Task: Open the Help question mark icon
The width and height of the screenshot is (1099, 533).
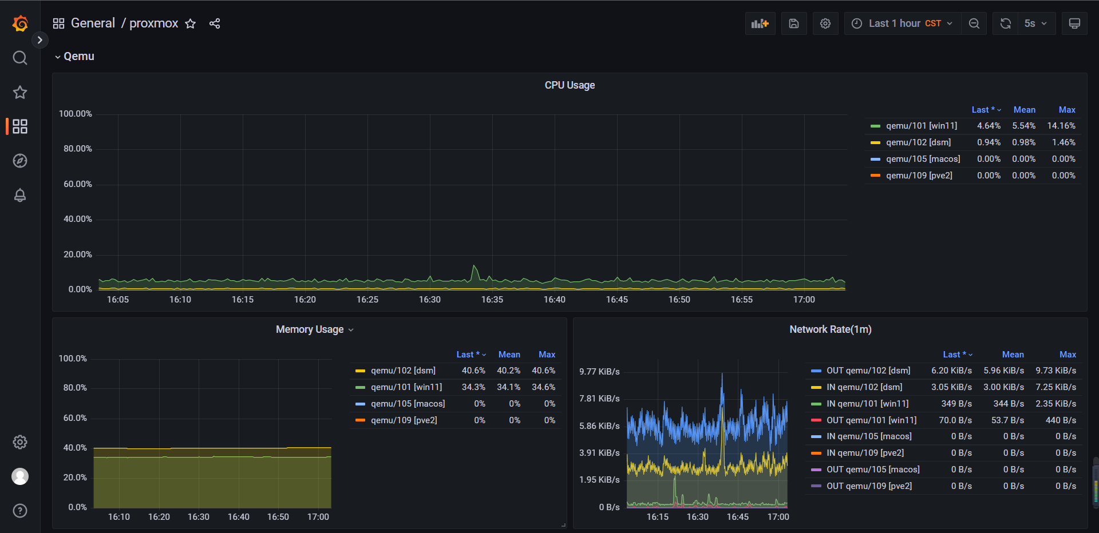Action: [x=20, y=511]
